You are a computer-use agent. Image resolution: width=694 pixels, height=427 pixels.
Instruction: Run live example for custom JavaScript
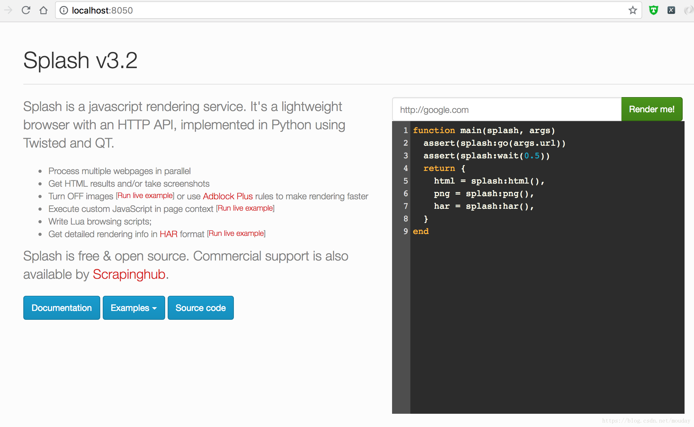click(x=245, y=208)
